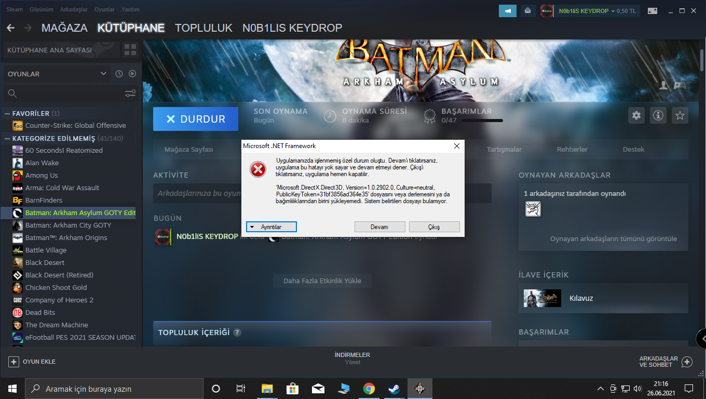Open the Oyunlar menu
The image size is (706, 399).
click(x=104, y=9)
